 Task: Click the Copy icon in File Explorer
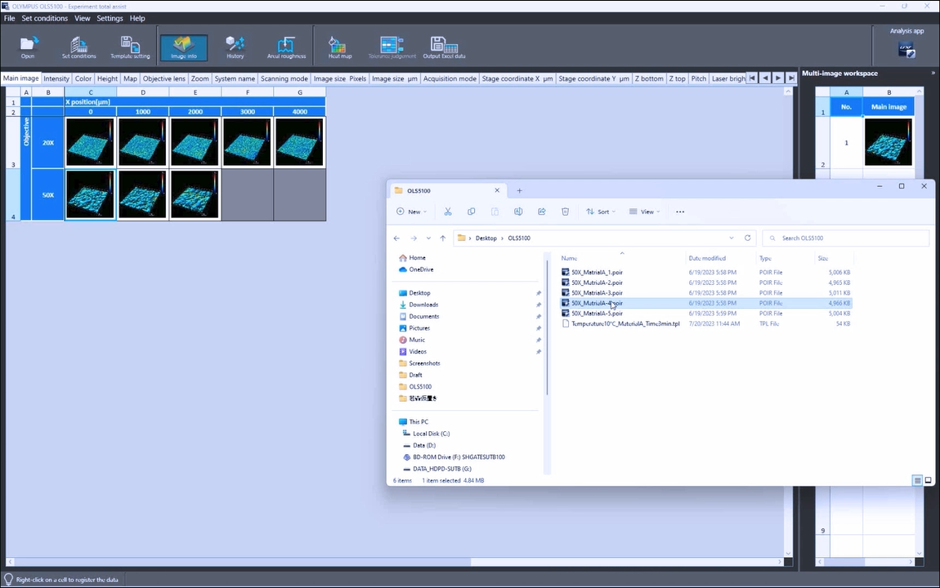point(471,212)
